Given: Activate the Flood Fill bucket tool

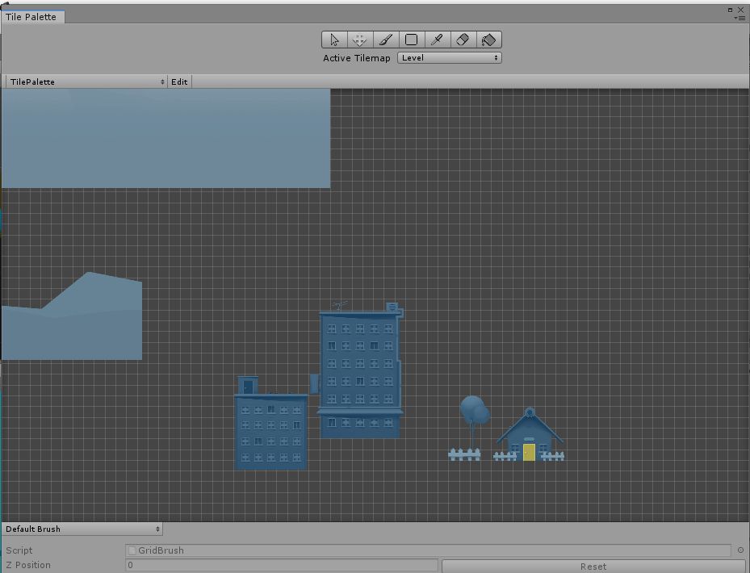Looking at the screenshot, I should (x=488, y=40).
